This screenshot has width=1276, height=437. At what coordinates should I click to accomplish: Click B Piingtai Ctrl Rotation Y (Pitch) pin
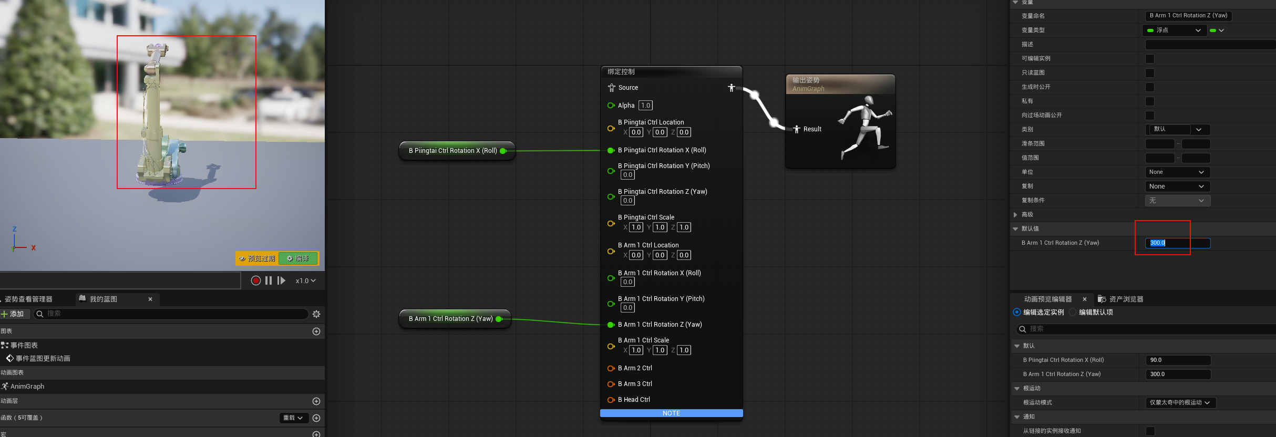tap(611, 171)
